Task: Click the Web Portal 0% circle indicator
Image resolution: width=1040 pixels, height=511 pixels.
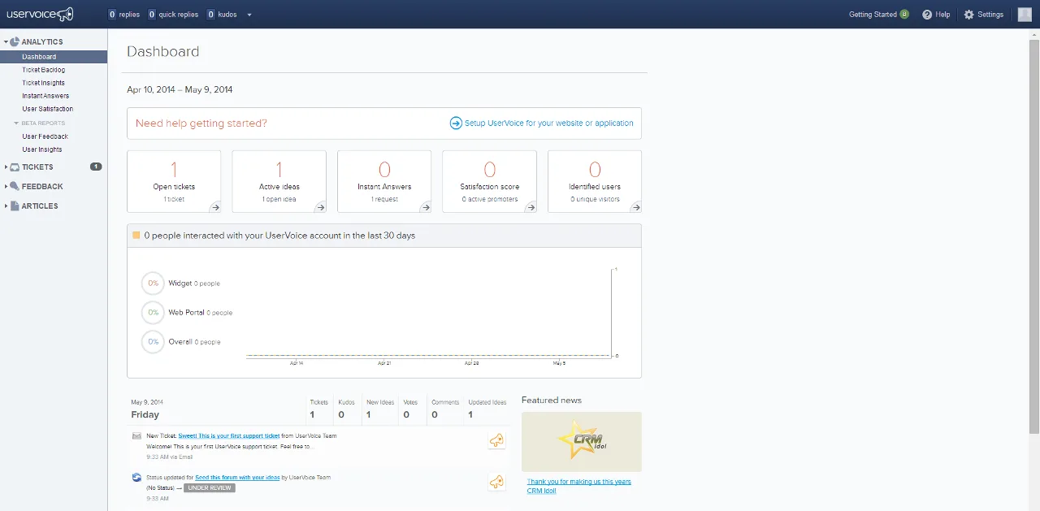Action: tap(153, 313)
